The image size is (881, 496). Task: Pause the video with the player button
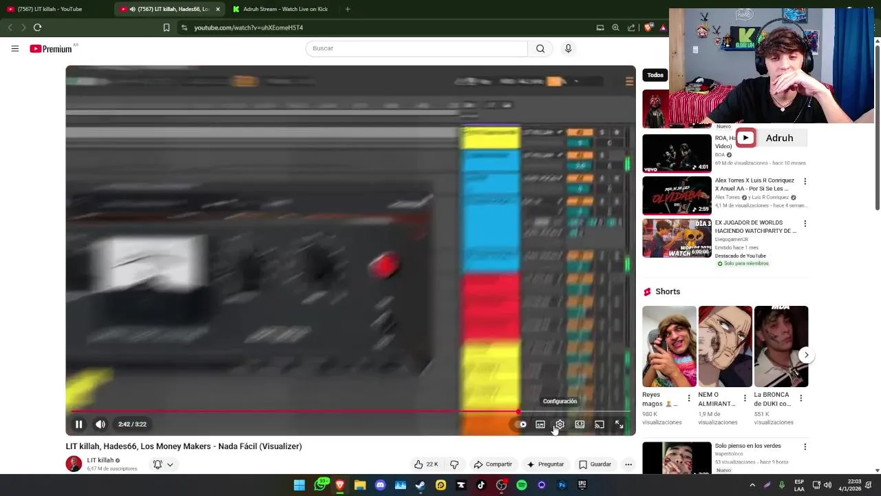[78, 424]
